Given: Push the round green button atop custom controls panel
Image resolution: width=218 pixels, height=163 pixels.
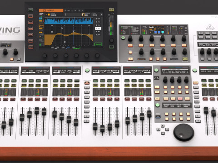Looking at the screenshot, I should click(x=156, y=70).
